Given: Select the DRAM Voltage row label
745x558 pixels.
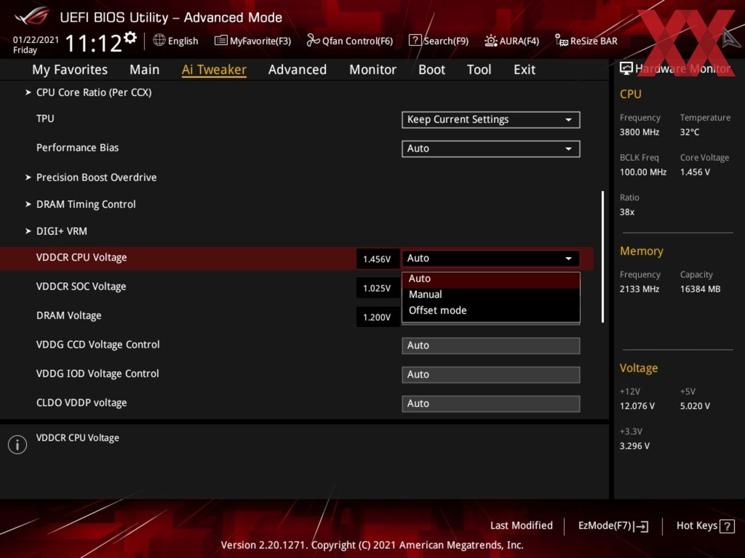Looking at the screenshot, I should tap(68, 316).
